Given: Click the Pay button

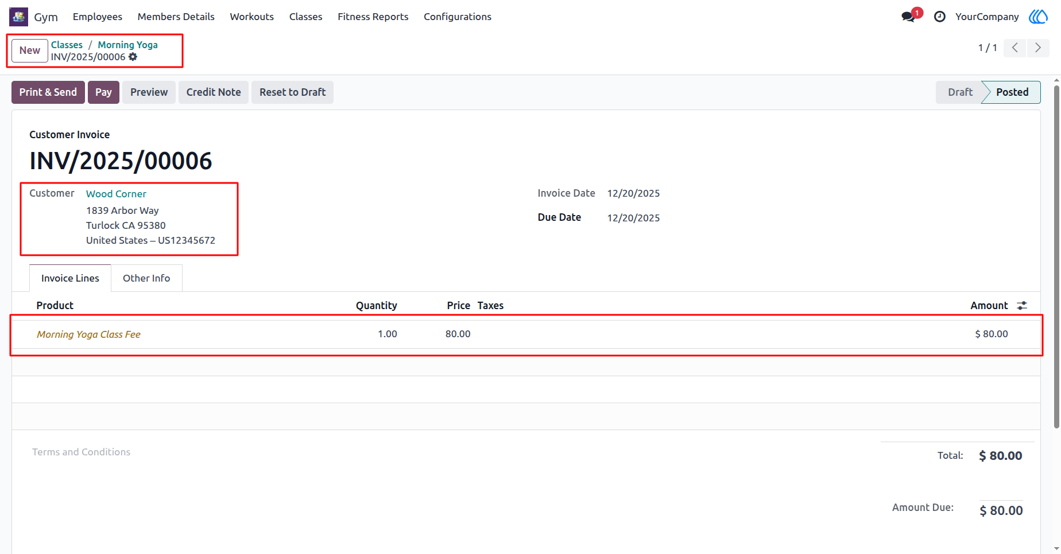Looking at the screenshot, I should point(103,92).
